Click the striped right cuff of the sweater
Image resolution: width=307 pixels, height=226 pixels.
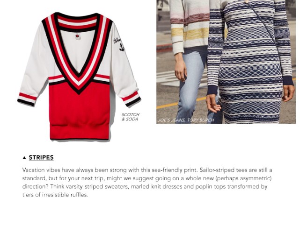[x=131, y=99]
